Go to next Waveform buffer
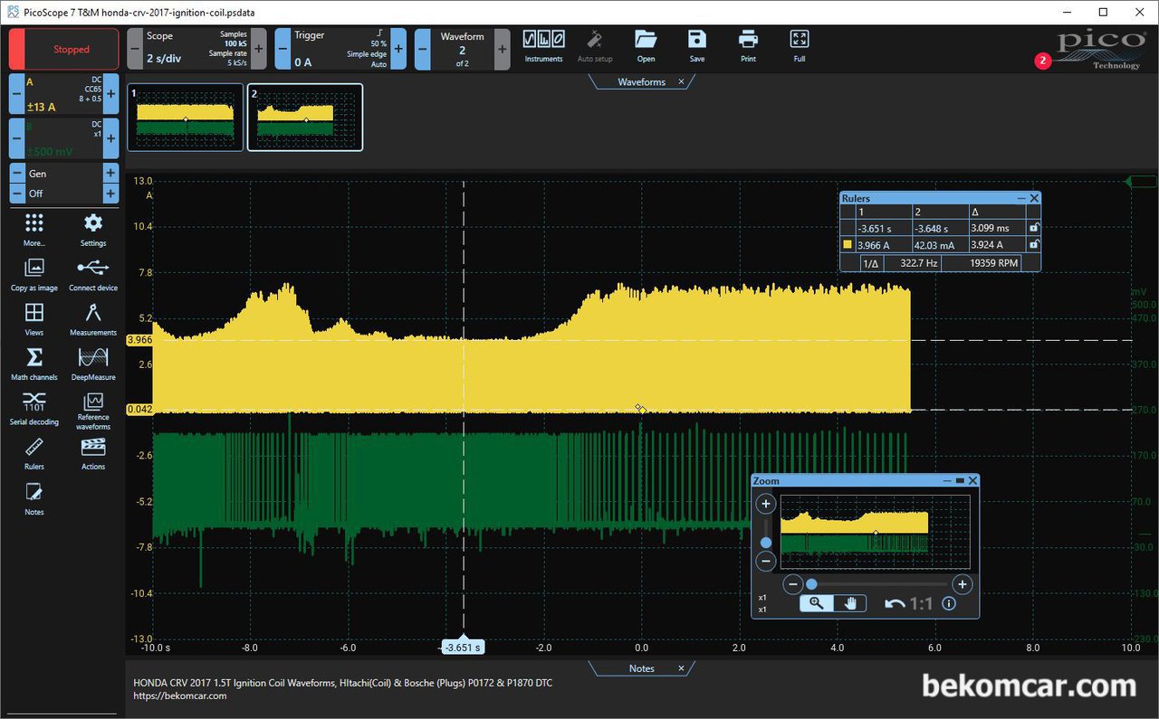The height and width of the screenshot is (719, 1159). [502, 49]
